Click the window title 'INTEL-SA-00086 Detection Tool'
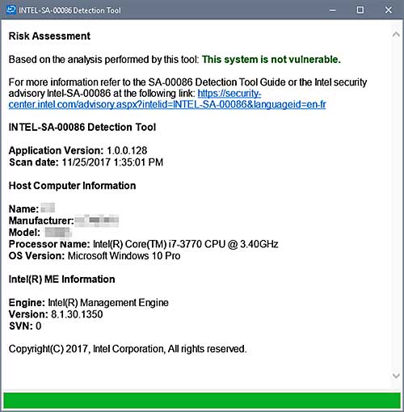Image resolution: width=404 pixels, height=412 pixels. point(69,11)
